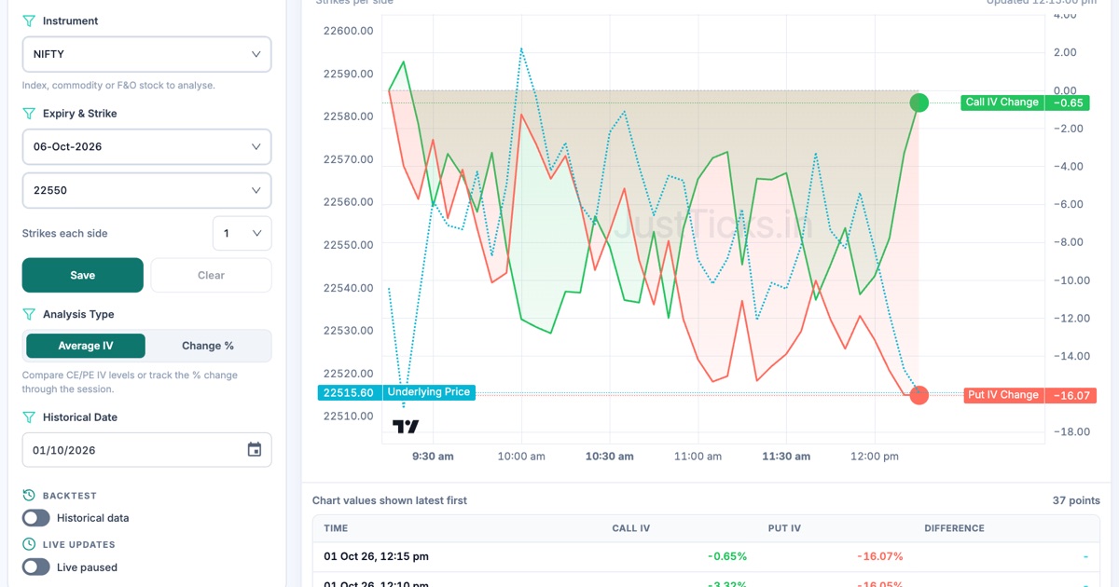Viewport: 1119px width, 587px height.
Task: Click the TradingView logo on chart
Action: [406, 427]
